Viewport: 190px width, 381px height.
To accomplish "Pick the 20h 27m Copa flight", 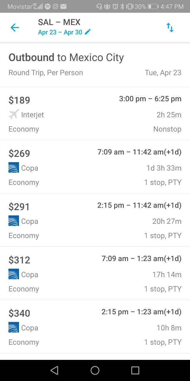I will pos(95,220).
